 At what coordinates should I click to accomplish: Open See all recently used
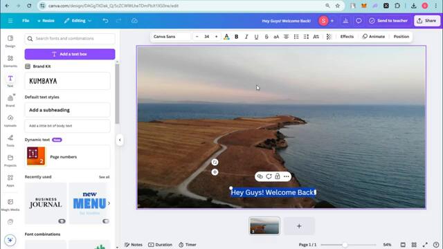pos(105,177)
